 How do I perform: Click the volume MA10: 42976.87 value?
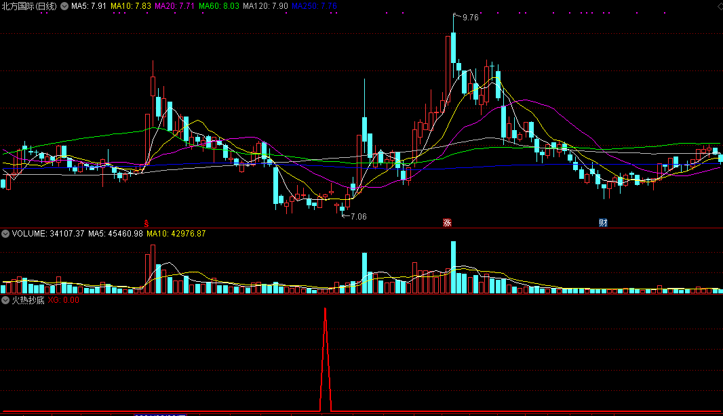(x=176, y=234)
